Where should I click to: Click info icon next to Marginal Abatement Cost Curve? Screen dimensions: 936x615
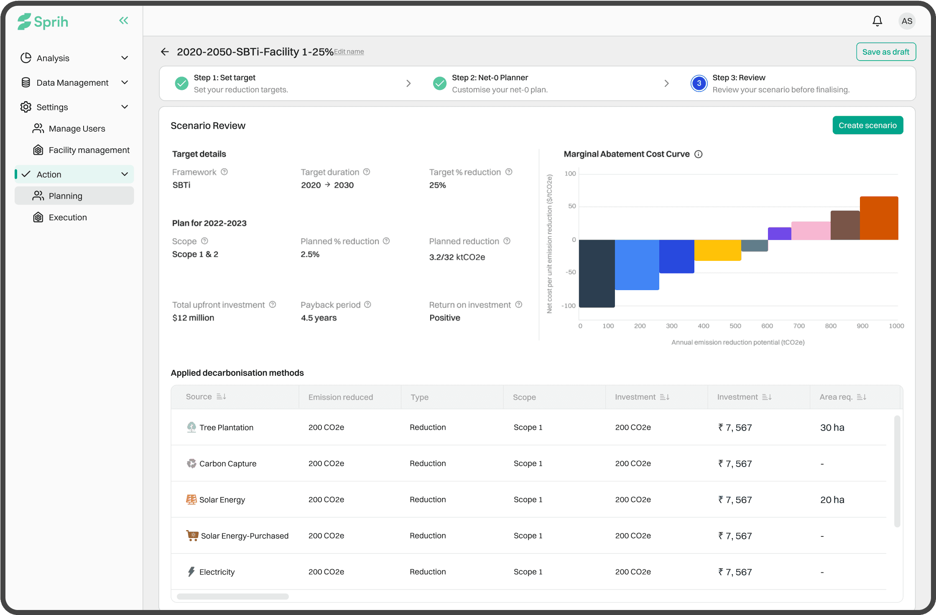tap(699, 154)
